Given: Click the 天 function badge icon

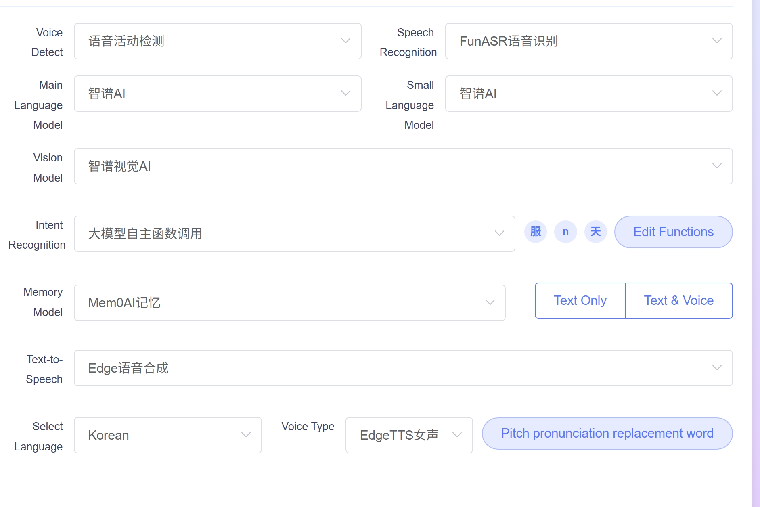Looking at the screenshot, I should [x=596, y=232].
